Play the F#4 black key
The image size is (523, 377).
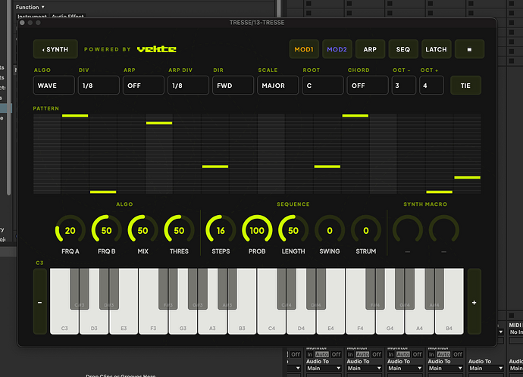click(375, 289)
